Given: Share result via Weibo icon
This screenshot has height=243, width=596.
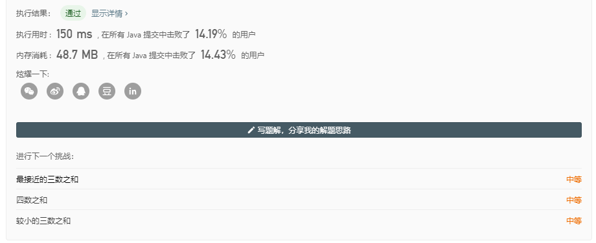Looking at the screenshot, I should [x=55, y=91].
